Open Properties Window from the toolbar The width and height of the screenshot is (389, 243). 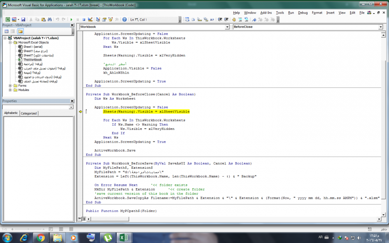[104, 19]
